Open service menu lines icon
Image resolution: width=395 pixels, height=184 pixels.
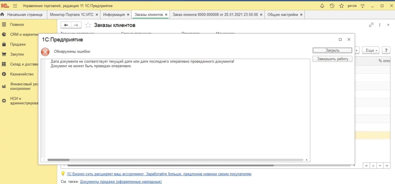pos(363,6)
